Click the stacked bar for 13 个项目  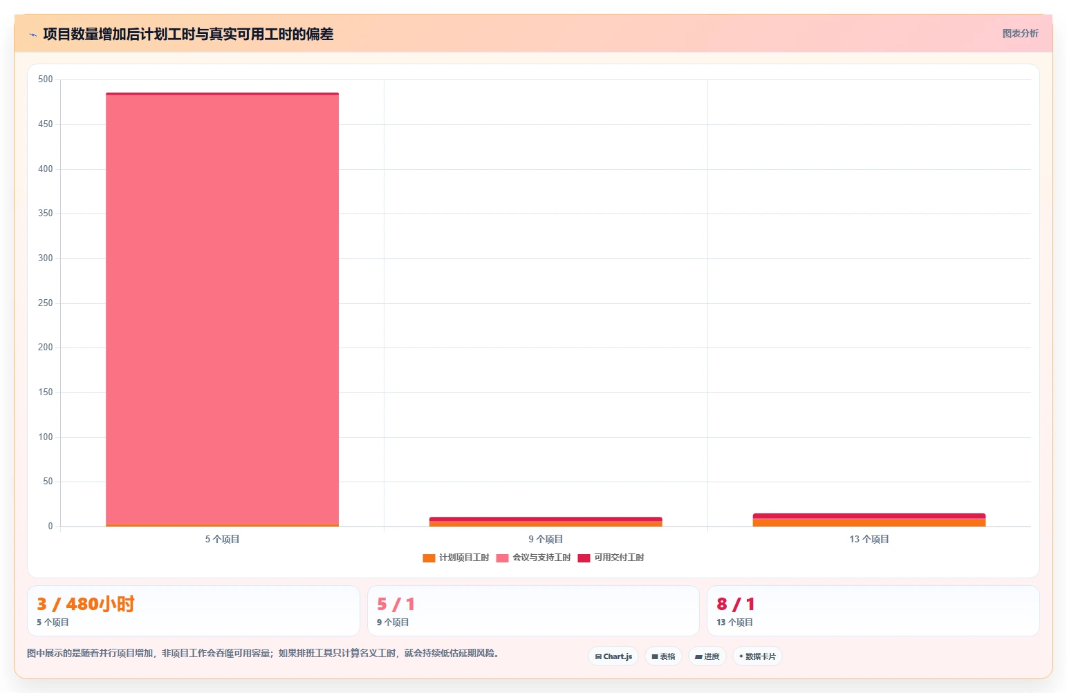(869, 520)
